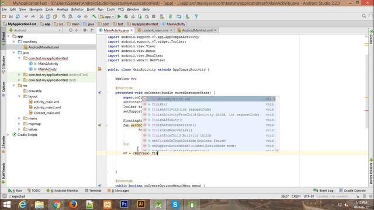The width and height of the screenshot is (374, 210).
Task: Collapse the res folder node
Action: coord(14,86)
